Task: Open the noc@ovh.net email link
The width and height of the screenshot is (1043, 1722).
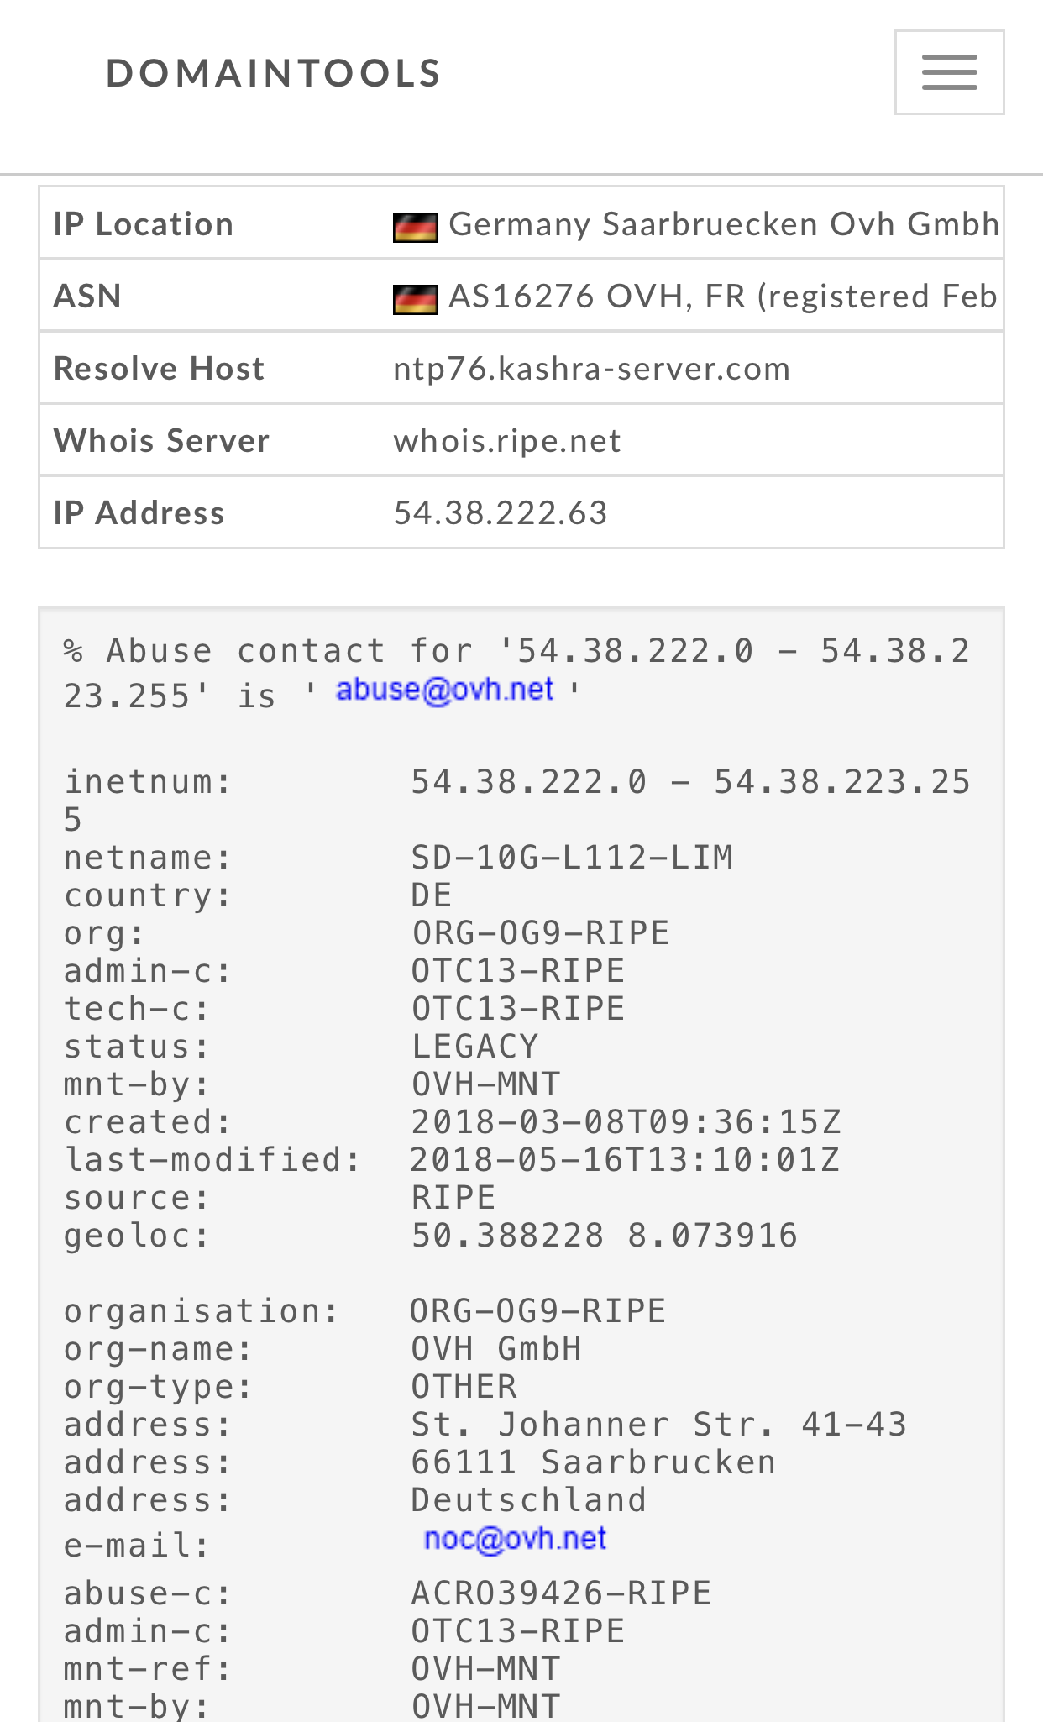Action: (x=515, y=1539)
